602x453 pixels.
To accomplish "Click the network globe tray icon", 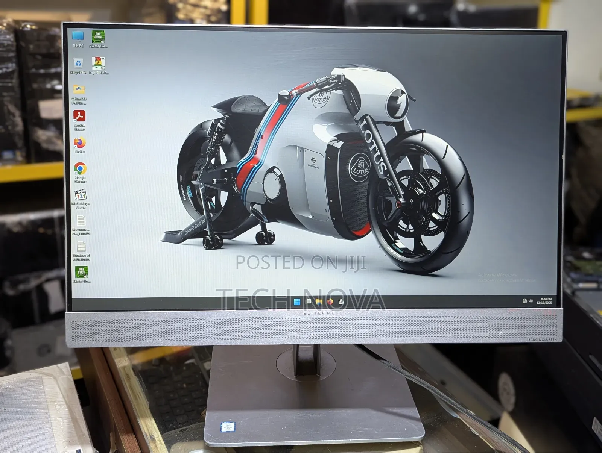I will click(x=524, y=301).
